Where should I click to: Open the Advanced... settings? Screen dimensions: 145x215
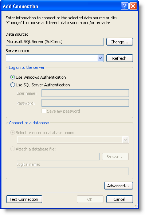click(x=118, y=186)
